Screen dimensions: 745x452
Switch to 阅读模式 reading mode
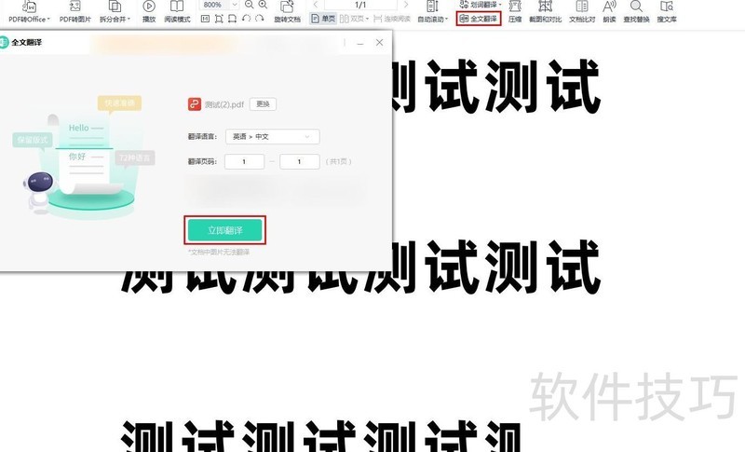click(177, 12)
